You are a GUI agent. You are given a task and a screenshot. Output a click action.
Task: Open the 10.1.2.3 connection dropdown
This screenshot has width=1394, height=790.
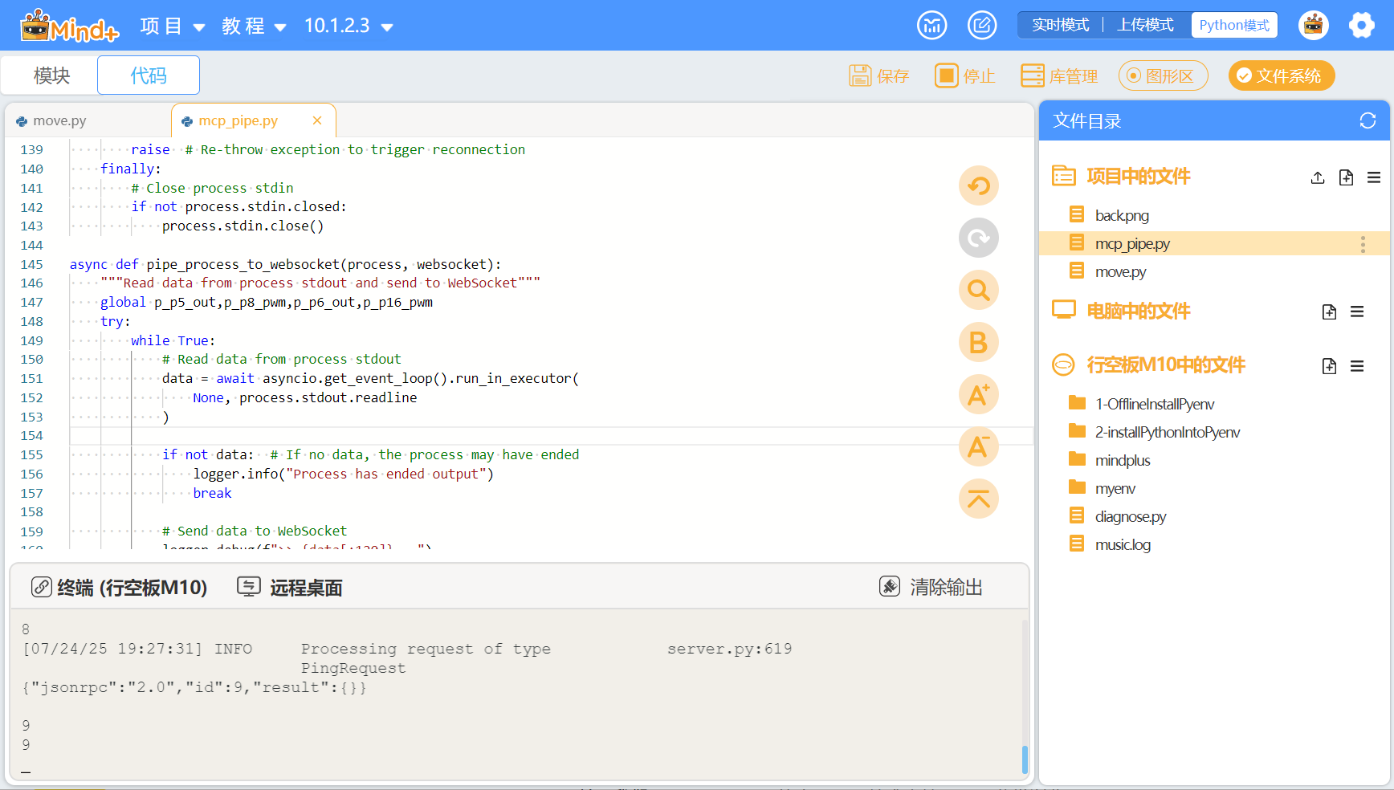[348, 26]
